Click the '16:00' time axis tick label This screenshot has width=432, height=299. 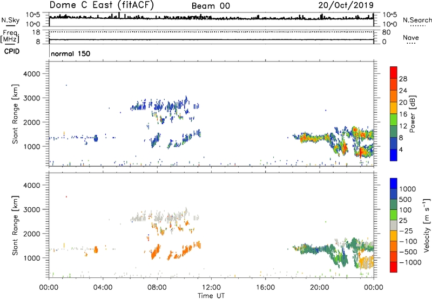click(265, 288)
